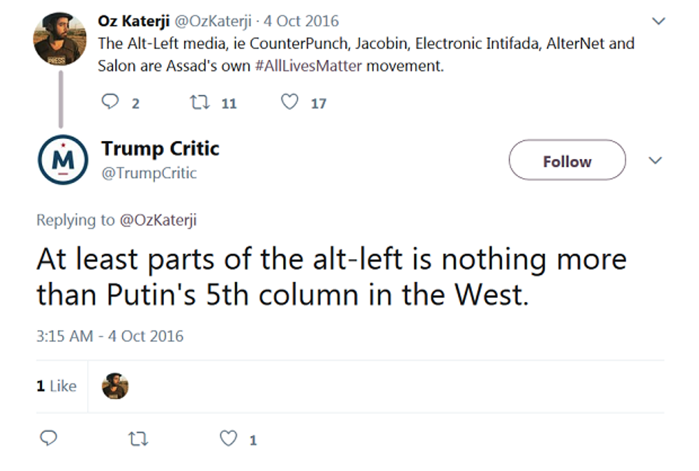
Task: Follow the Trump Critic account
Action: point(566,161)
